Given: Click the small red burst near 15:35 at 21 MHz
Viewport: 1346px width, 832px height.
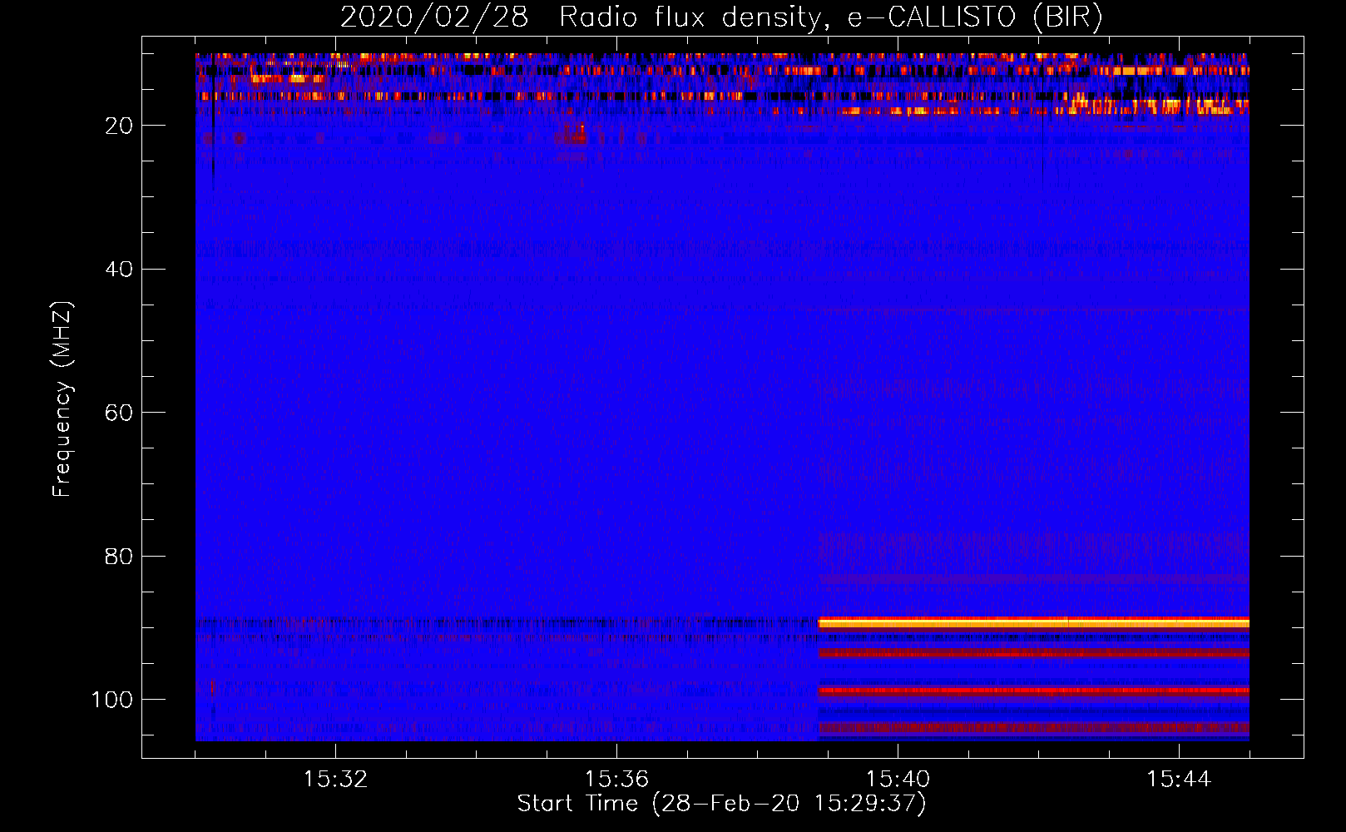Looking at the screenshot, I should click(572, 136).
